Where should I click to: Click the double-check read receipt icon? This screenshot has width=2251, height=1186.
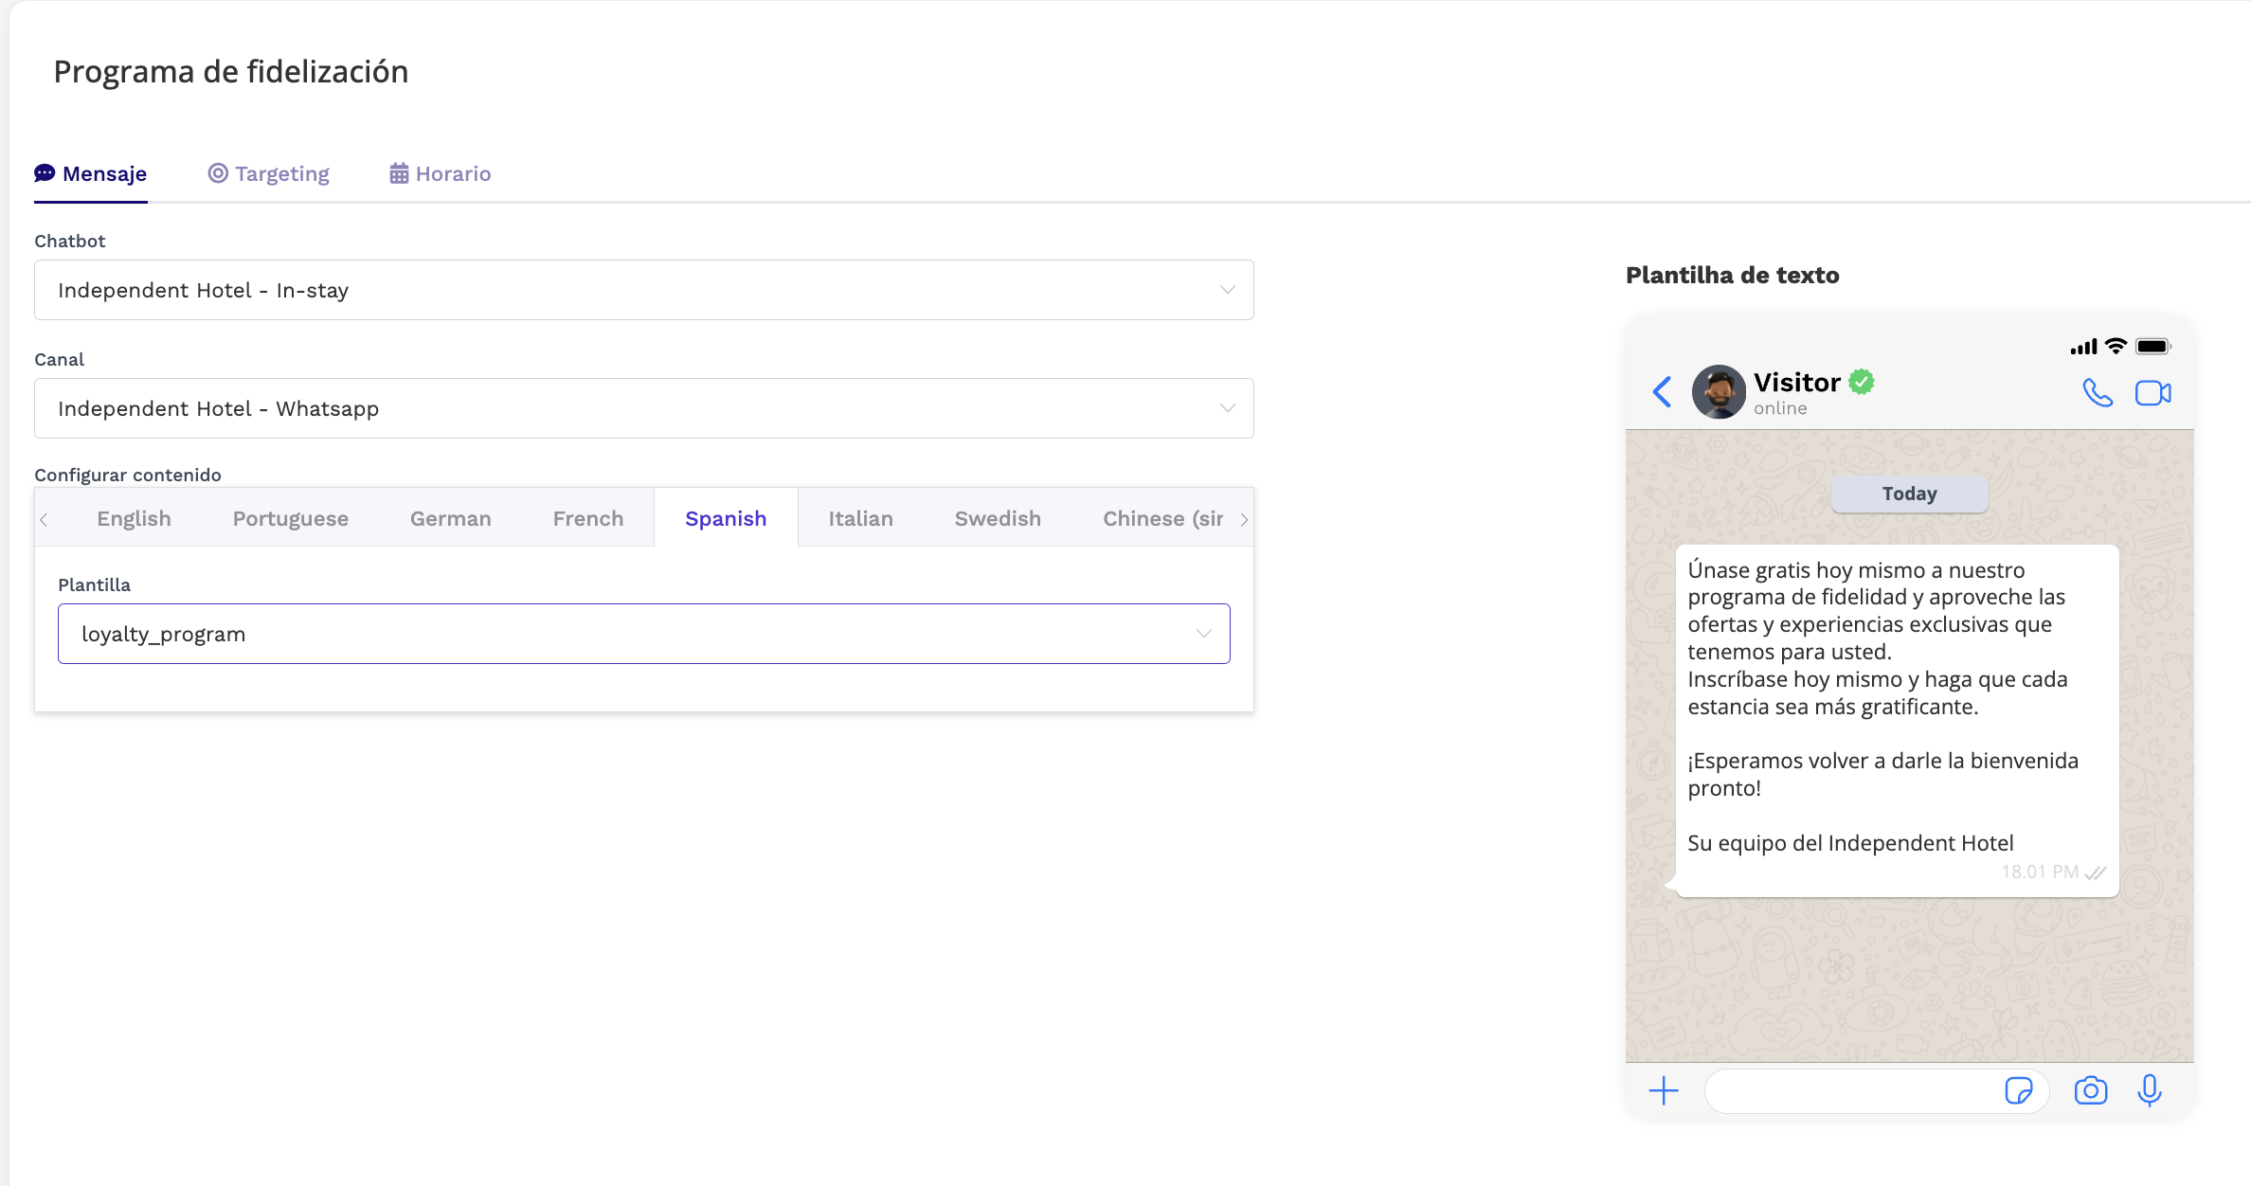(2096, 872)
